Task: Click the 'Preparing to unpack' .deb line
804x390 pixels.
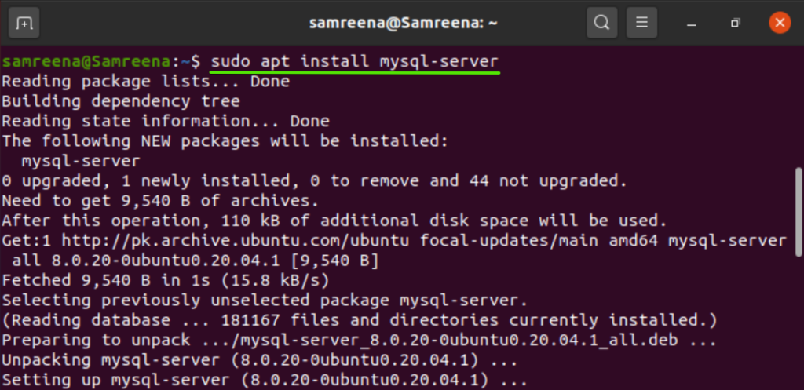Action: click(358, 340)
